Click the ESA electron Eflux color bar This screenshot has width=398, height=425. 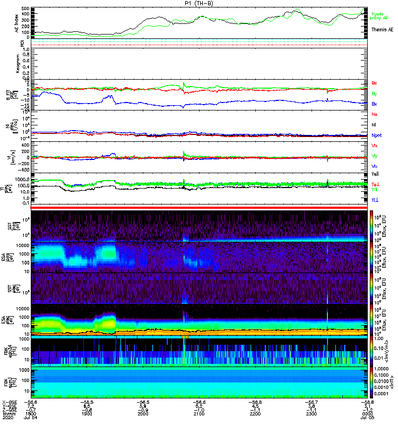pyautogui.click(x=371, y=320)
